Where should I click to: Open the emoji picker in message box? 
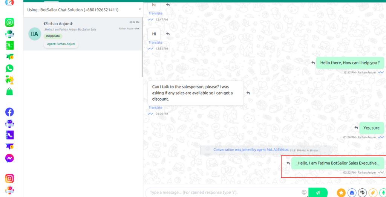(304, 192)
